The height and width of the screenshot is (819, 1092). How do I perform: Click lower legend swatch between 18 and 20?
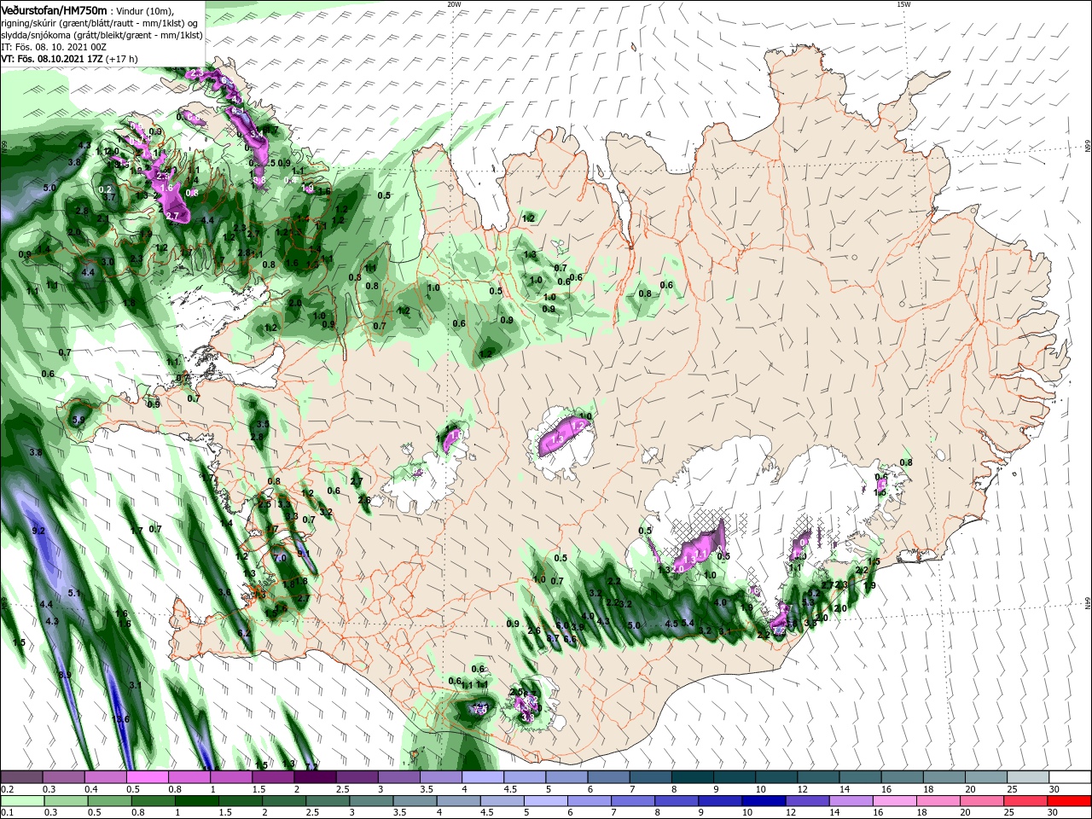[x=938, y=801]
